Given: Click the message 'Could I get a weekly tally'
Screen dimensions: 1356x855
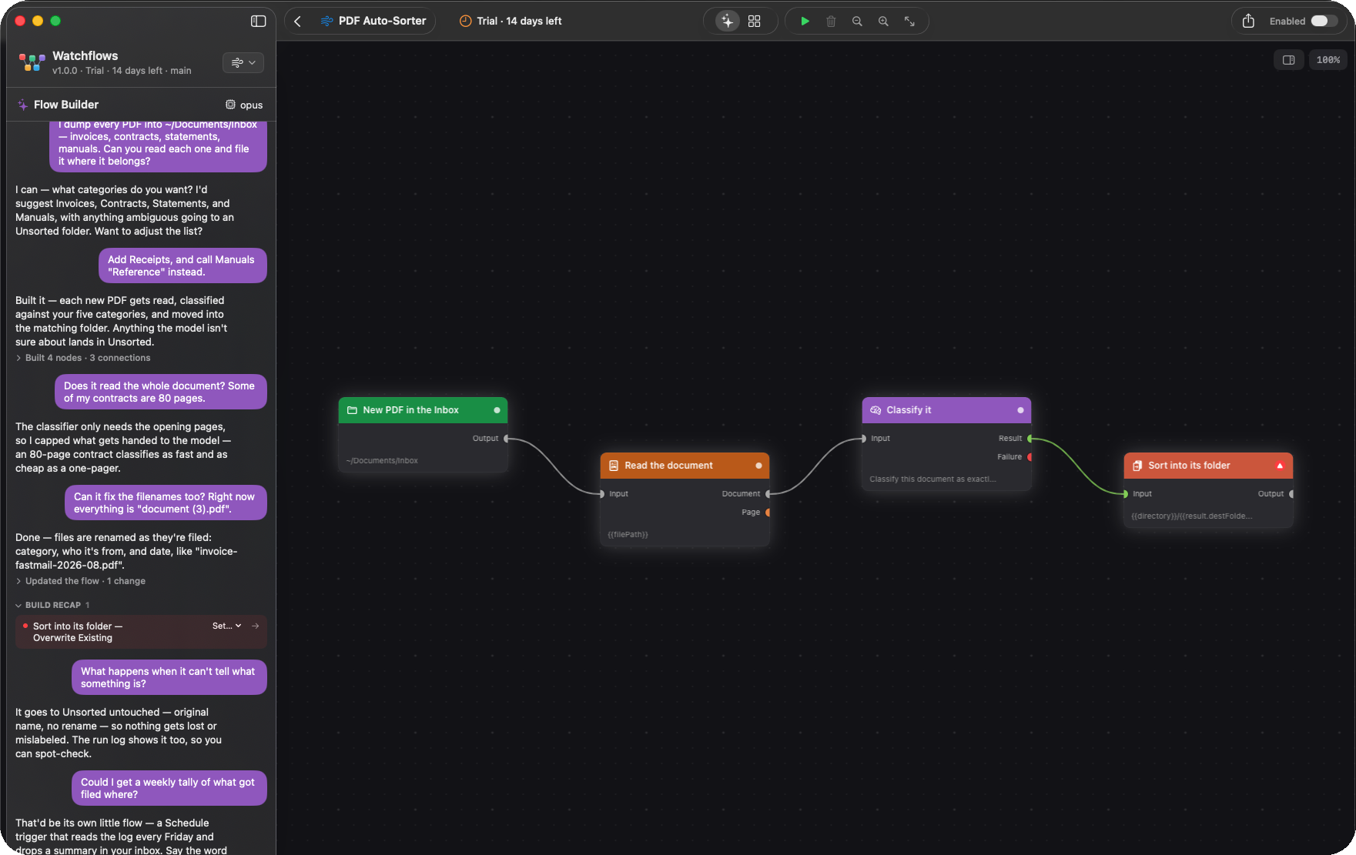Looking at the screenshot, I should coord(169,788).
